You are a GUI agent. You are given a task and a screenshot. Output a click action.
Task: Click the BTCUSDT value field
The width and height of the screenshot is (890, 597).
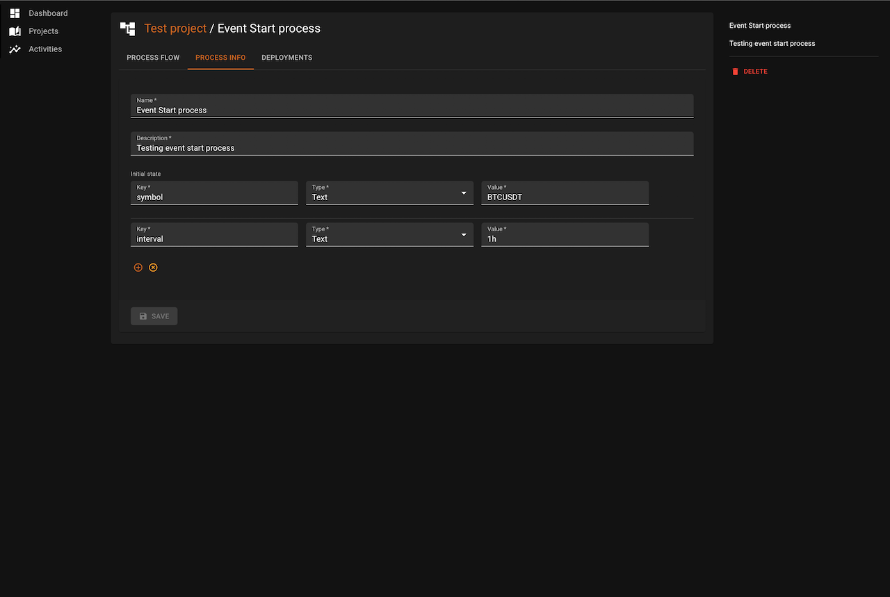click(565, 197)
